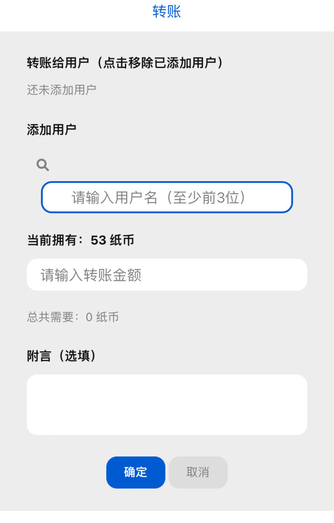
Task: Click the 0 纸币 total amount
Action: [x=102, y=317]
